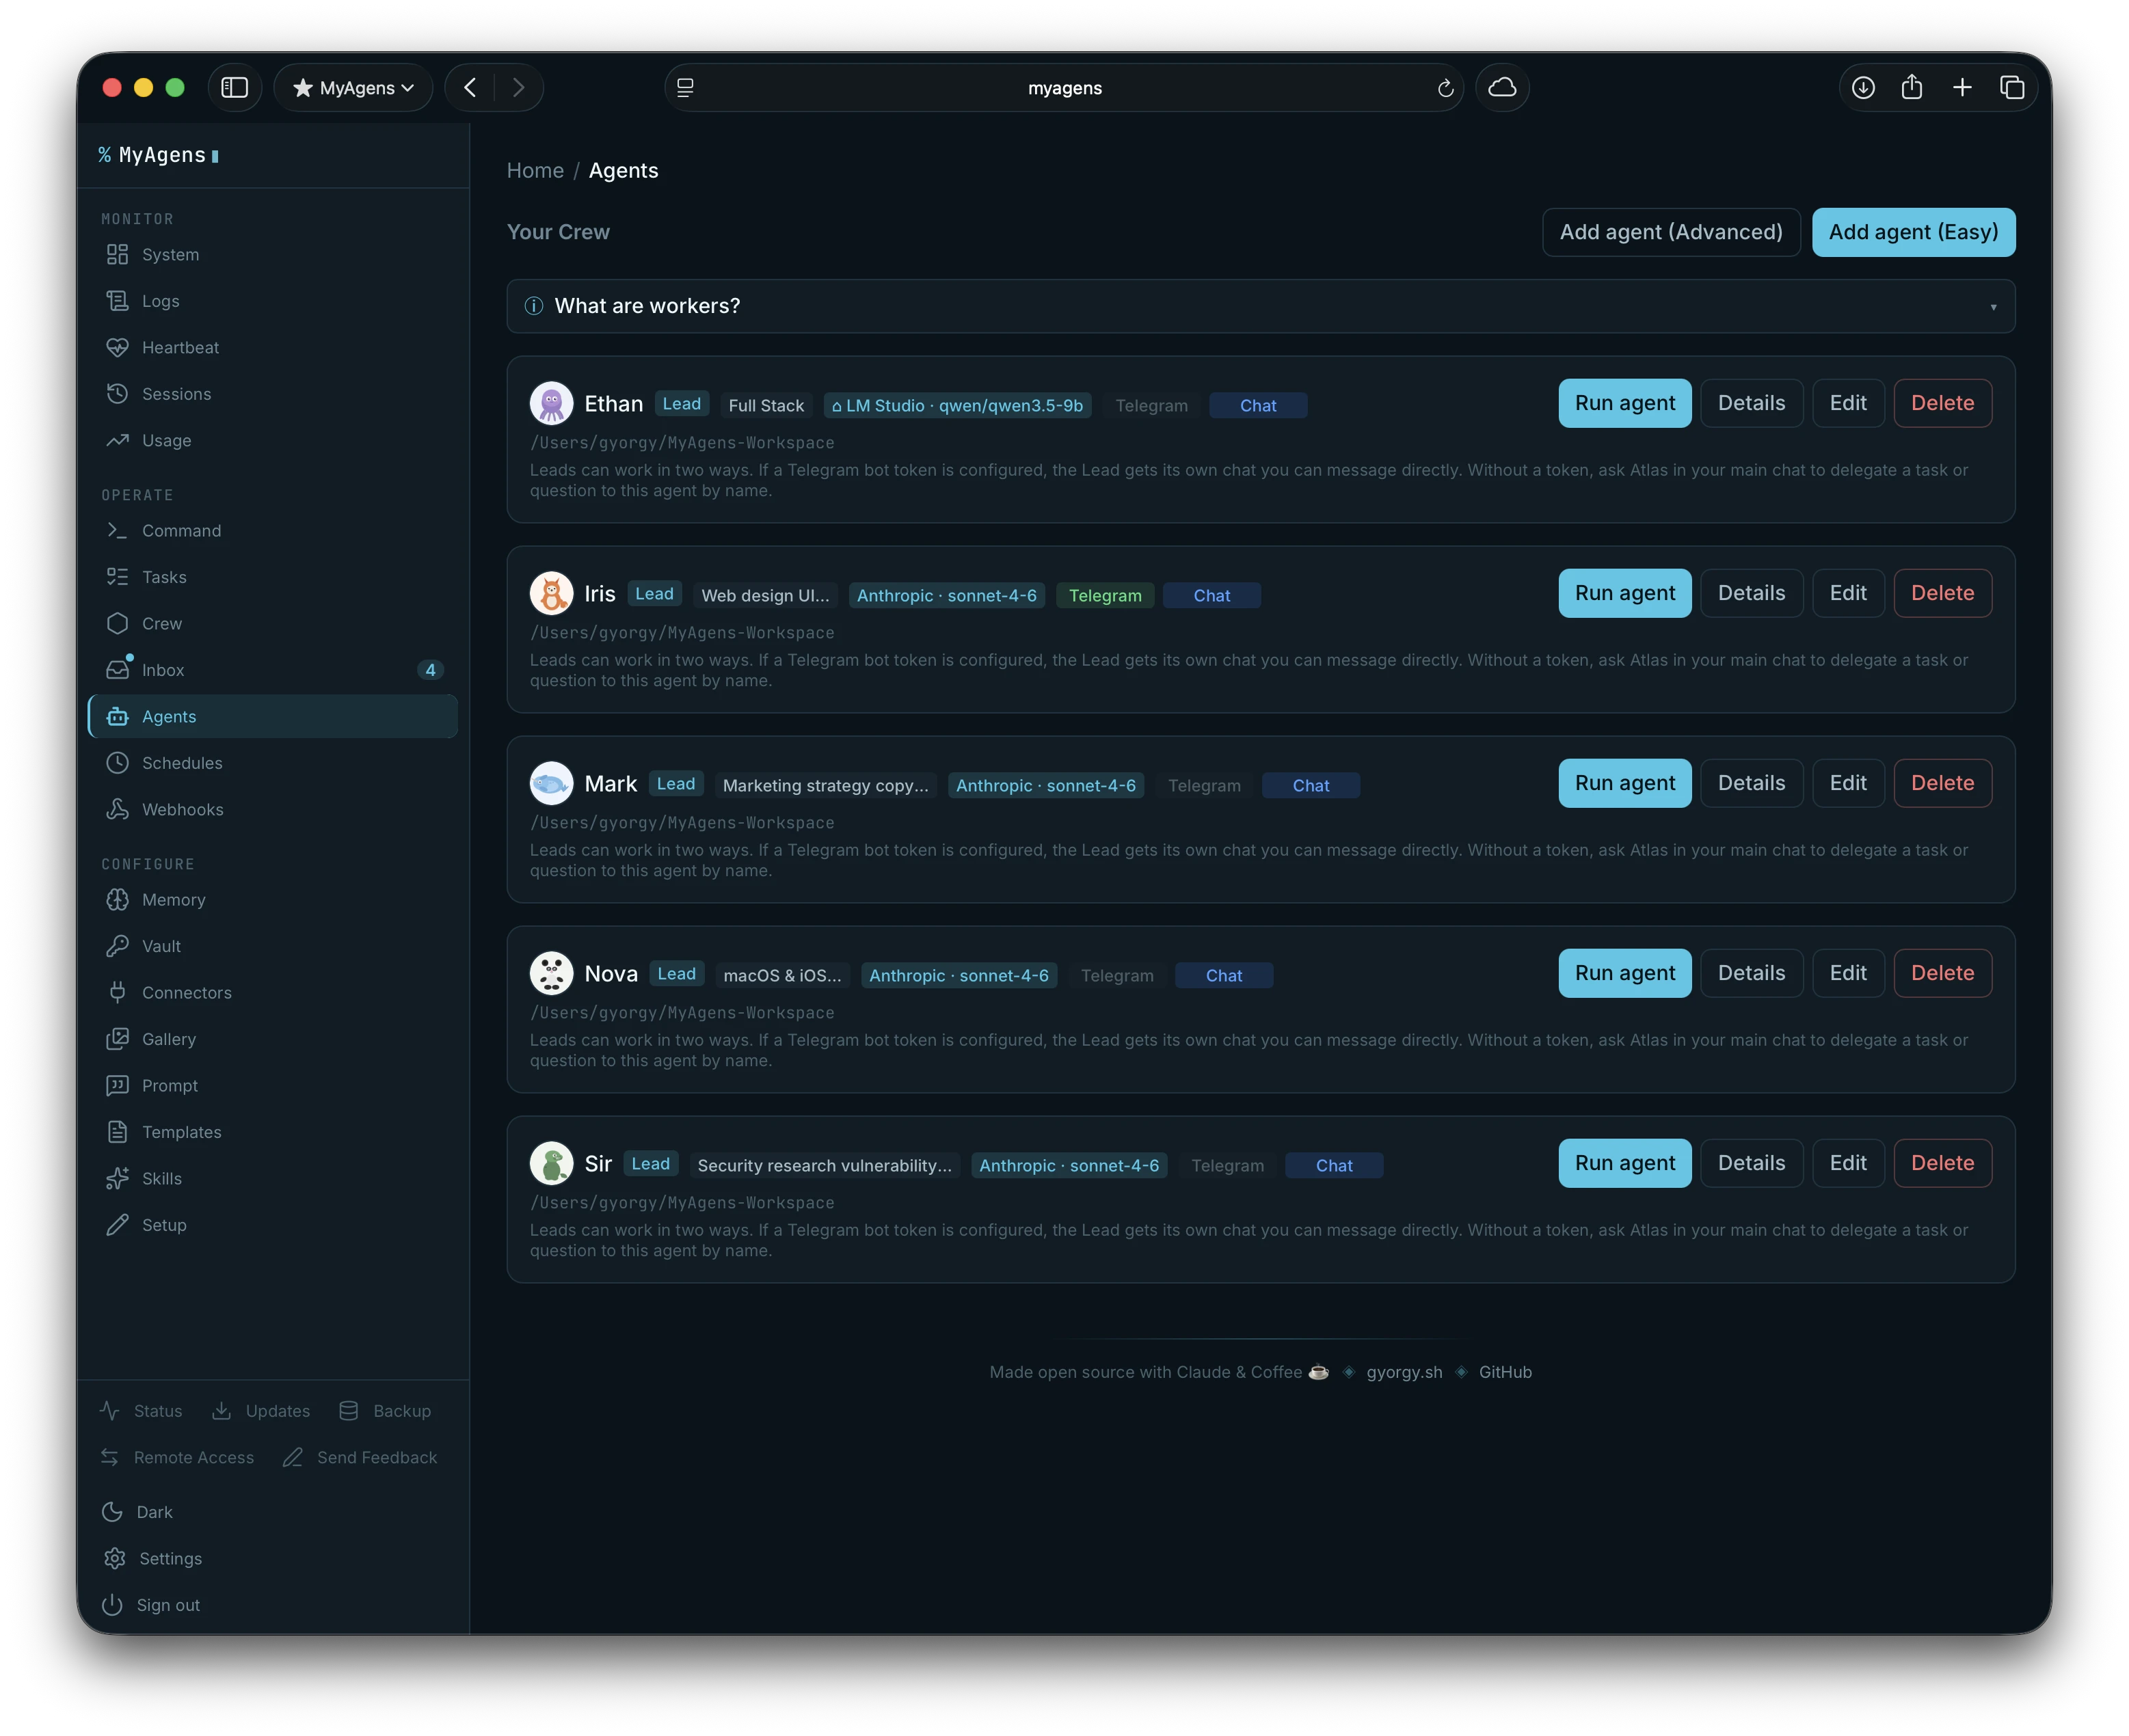
Task: Go to Home in the breadcrumb
Action: [535, 170]
